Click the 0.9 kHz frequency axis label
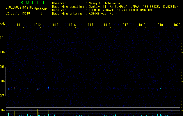Viewport: 183px width, 116px height. 2,67
